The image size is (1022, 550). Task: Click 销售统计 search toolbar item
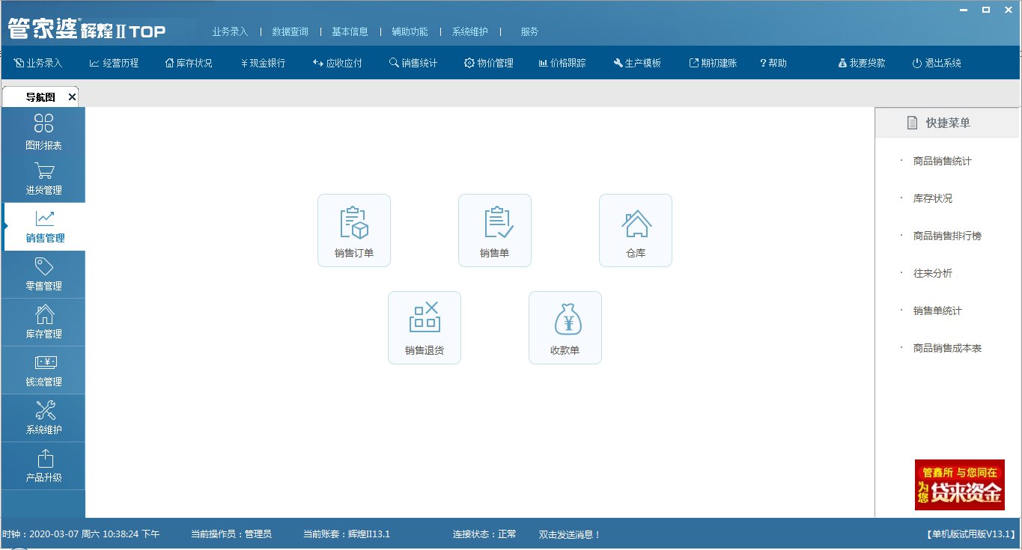[x=413, y=64]
